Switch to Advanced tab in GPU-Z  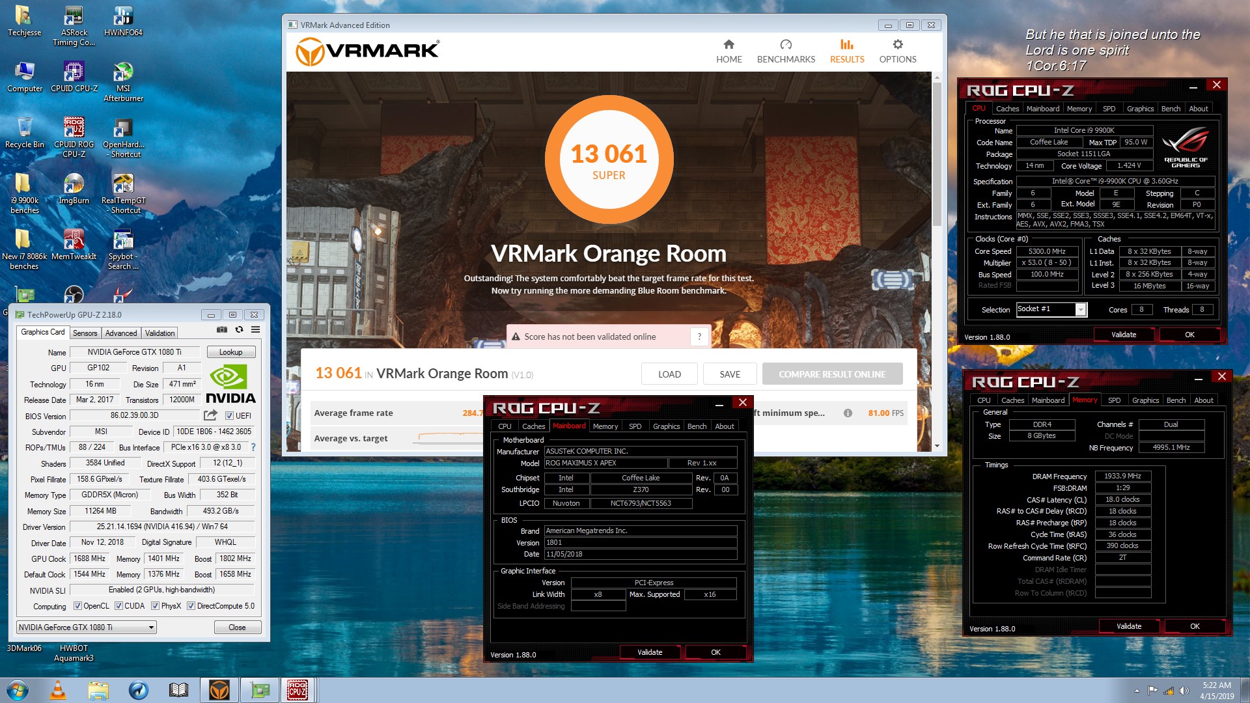point(121,333)
